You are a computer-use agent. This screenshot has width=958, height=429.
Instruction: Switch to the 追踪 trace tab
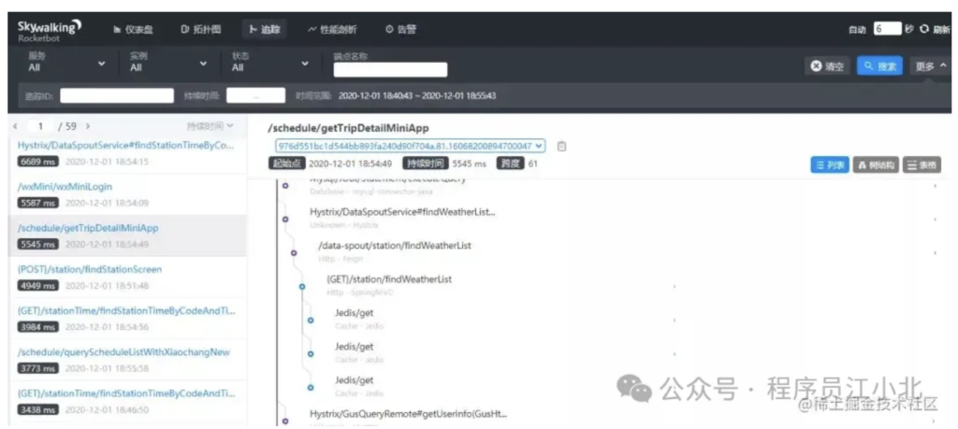point(264,29)
